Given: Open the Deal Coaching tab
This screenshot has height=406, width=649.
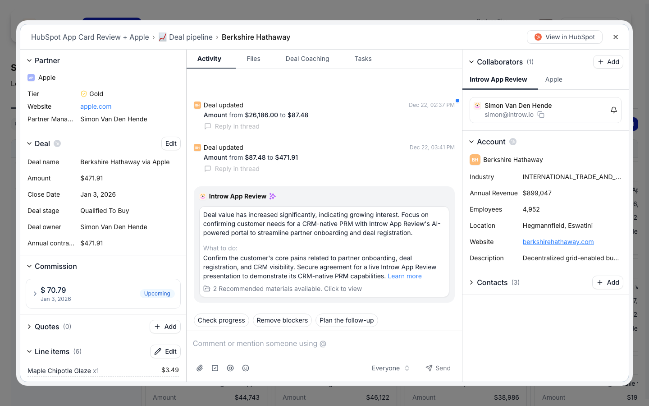Looking at the screenshot, I should click(307, 59).
